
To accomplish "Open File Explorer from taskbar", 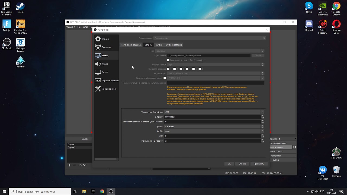I will click(84, 191).
